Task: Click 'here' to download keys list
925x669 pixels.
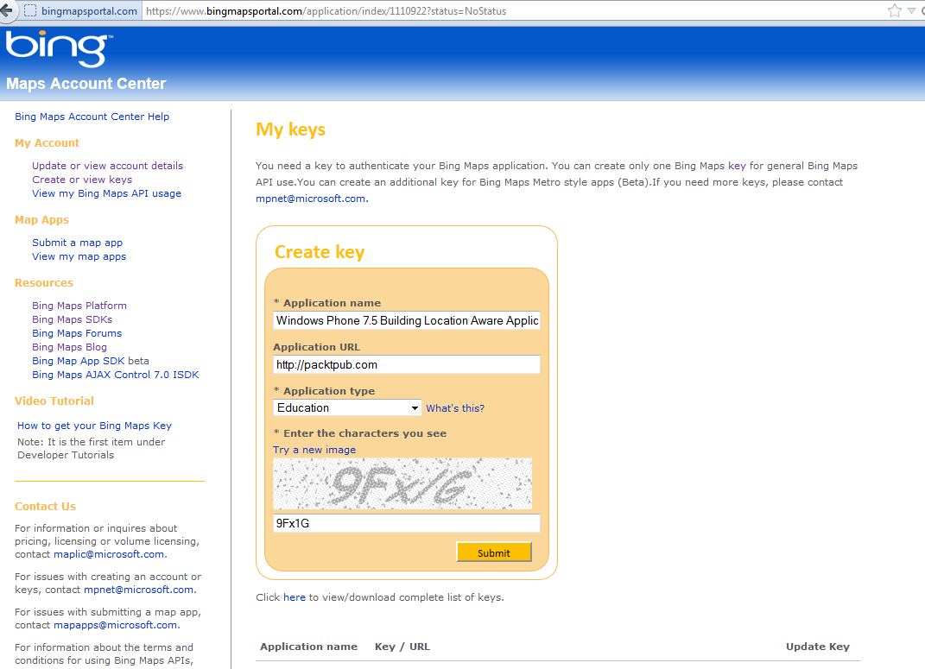Action: click(x=295, y=597)
